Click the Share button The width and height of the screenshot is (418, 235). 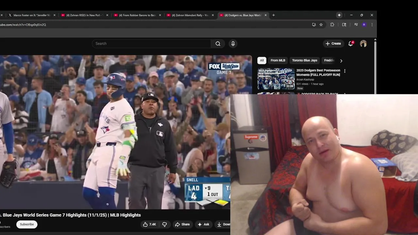[182, 225]
